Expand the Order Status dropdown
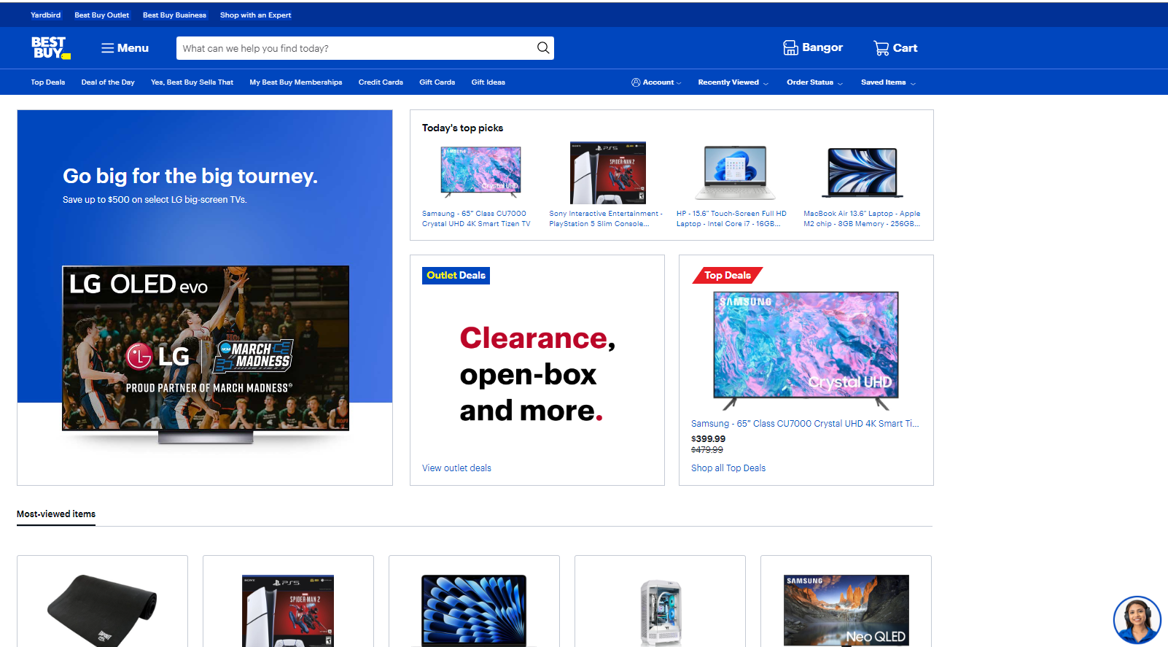The height and width of the screenshot is (647, 1168). point(814,82)
